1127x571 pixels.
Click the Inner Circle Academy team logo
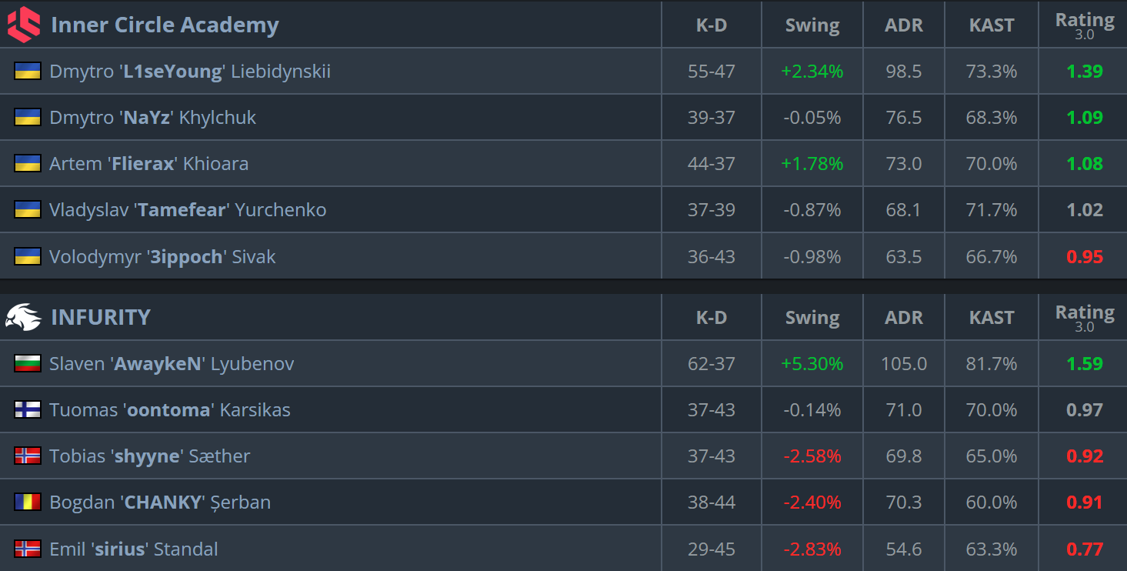click(23, 25)
